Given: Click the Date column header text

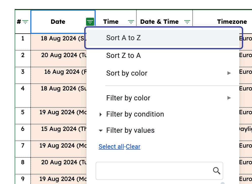Looking at the screenshot, I should 58,22.
